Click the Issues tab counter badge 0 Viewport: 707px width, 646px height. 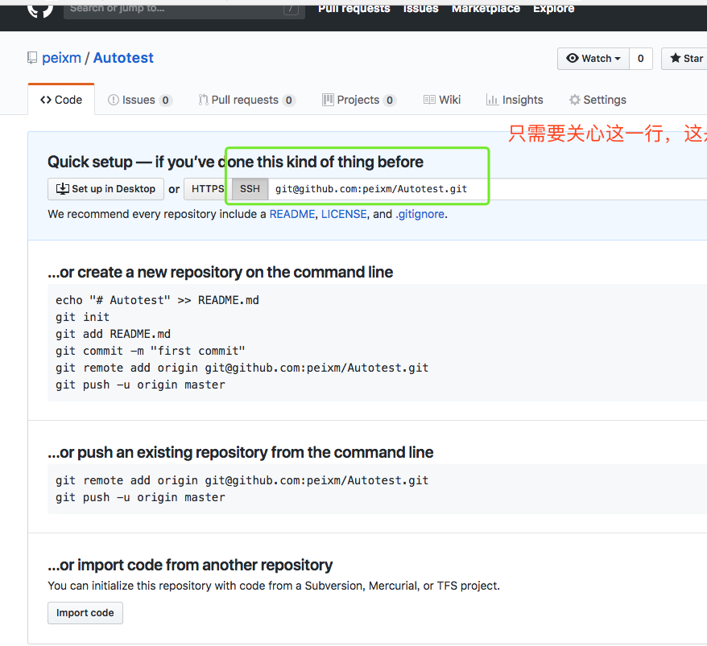point(166,100)
